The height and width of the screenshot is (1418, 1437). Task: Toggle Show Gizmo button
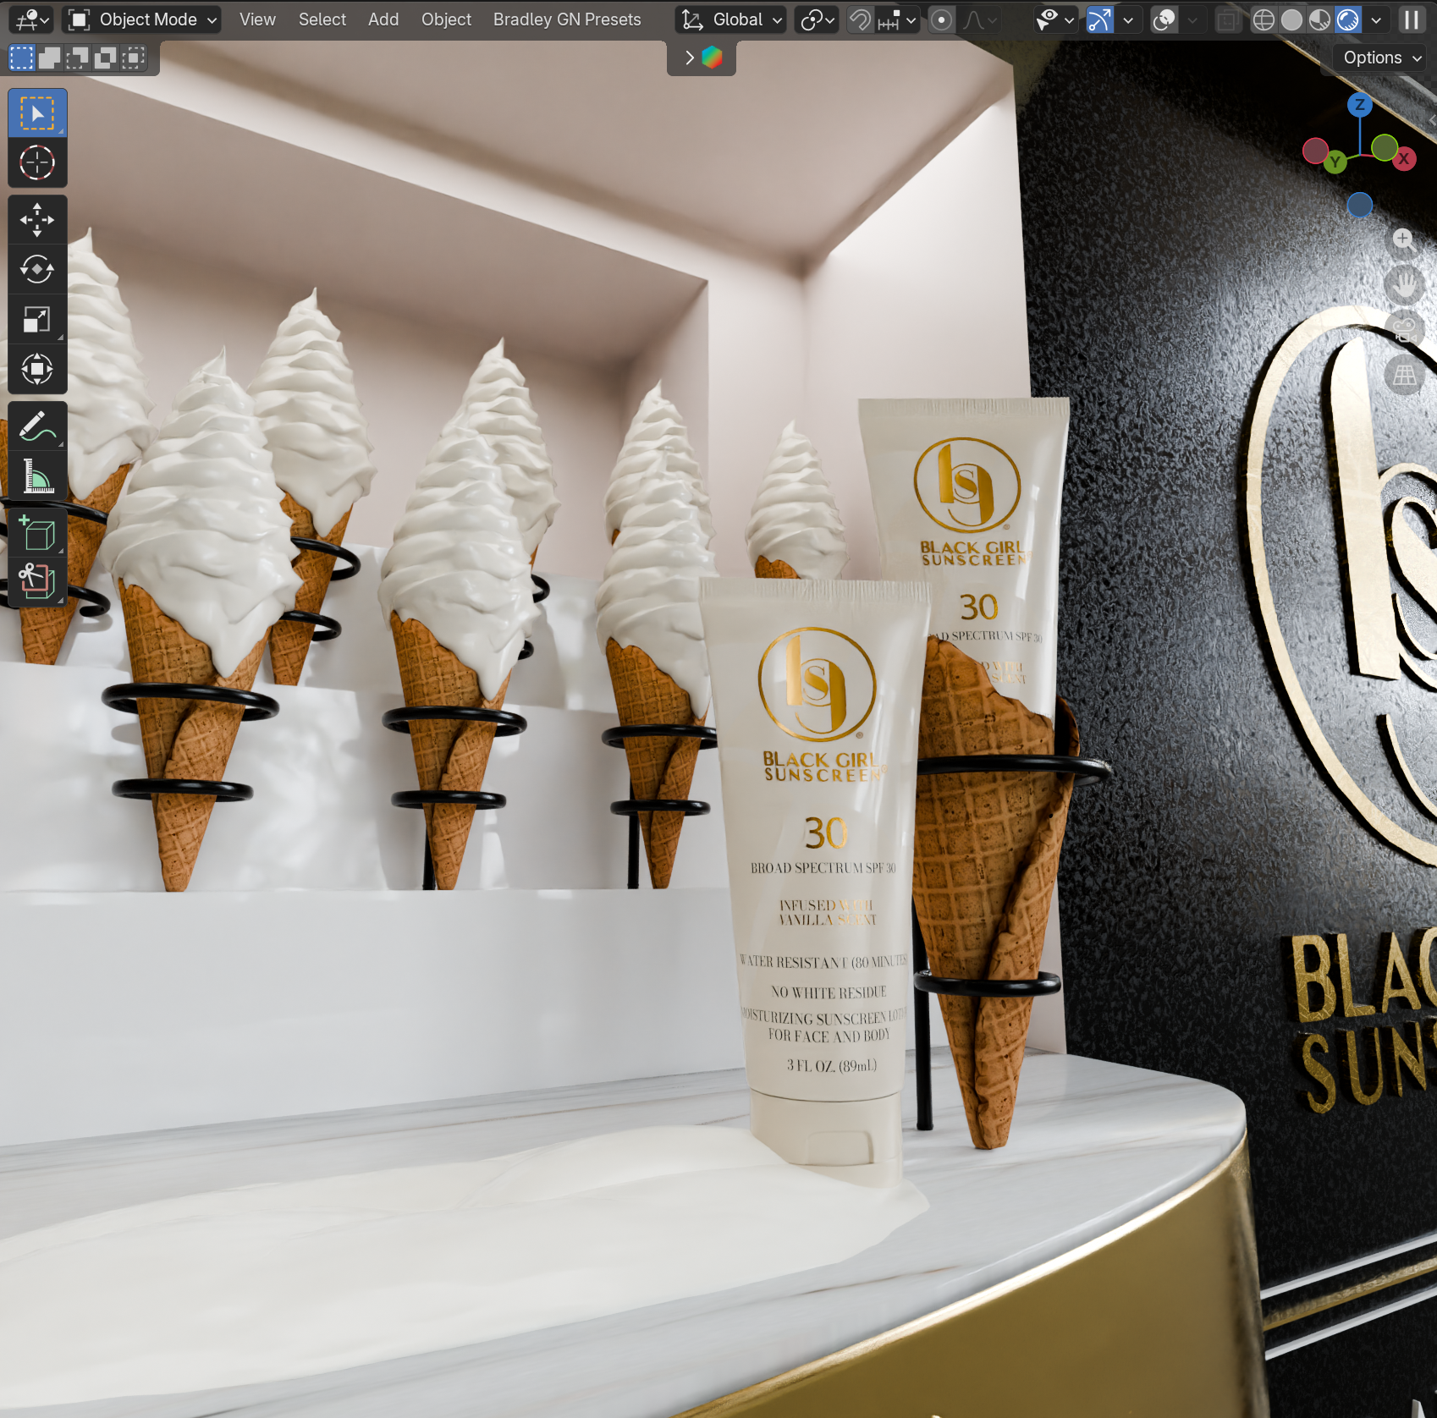click(1099, 19)
